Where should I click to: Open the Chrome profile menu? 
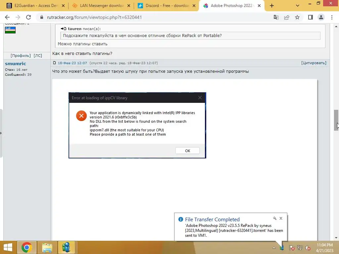click(321, 17)
